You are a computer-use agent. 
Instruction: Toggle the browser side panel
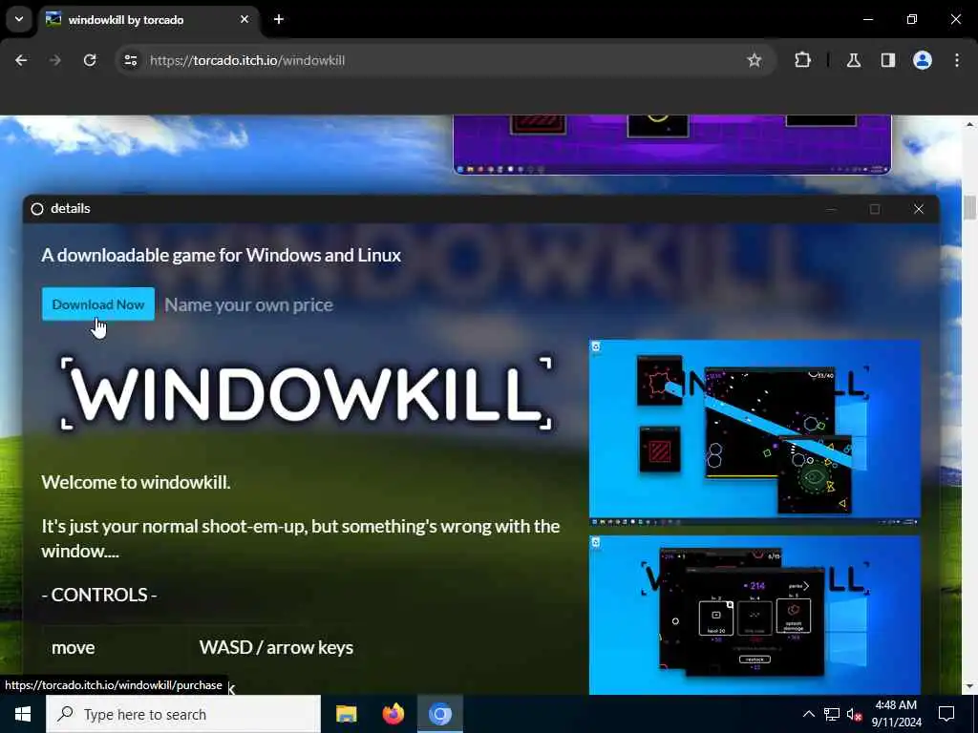click(x=888, y=60)
